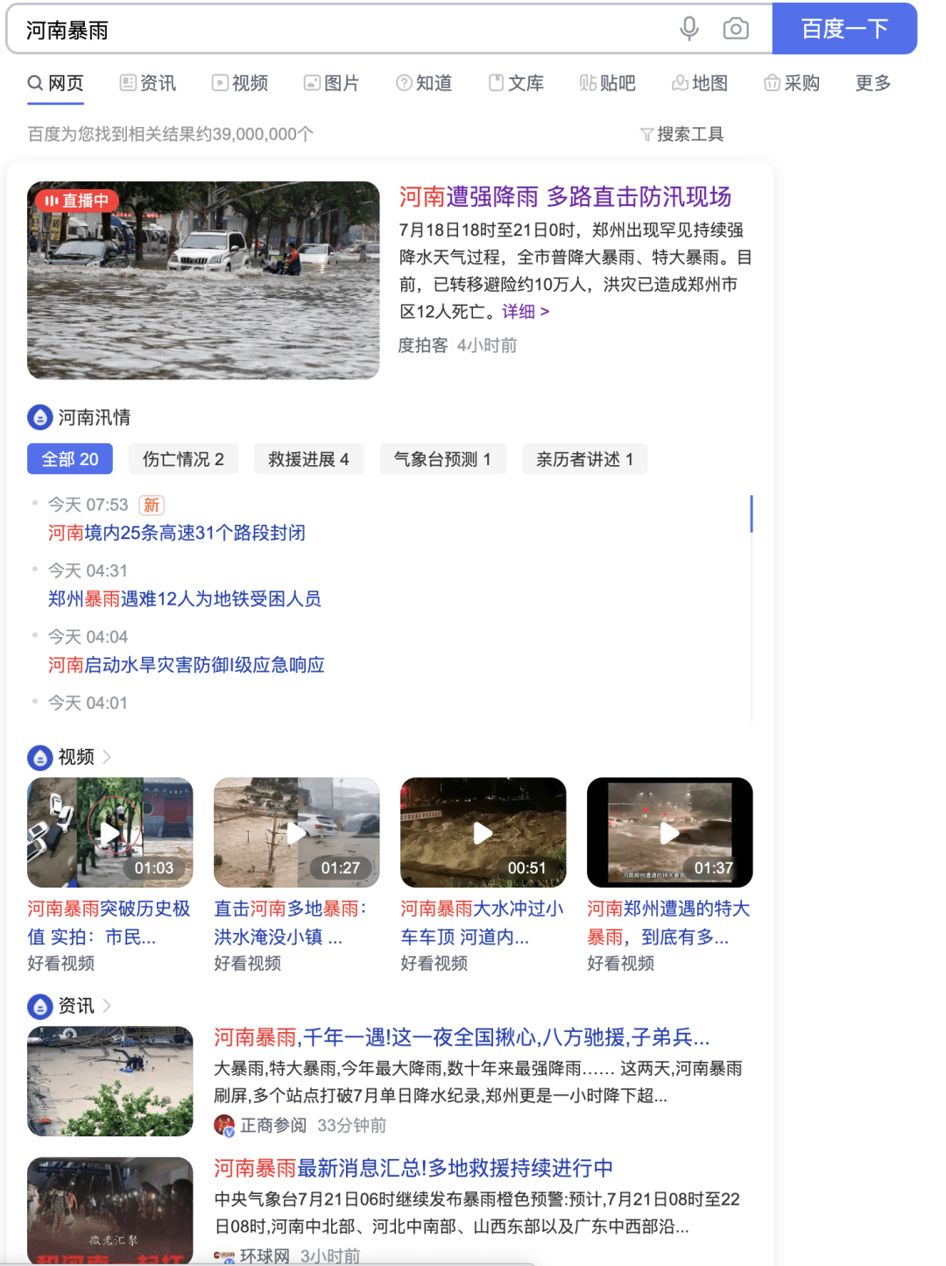This screenshot has height=1266, width=946.
Task: Click the 今天 04:31 timestamp
Action: pyautogui.click(x=88, y=571)
